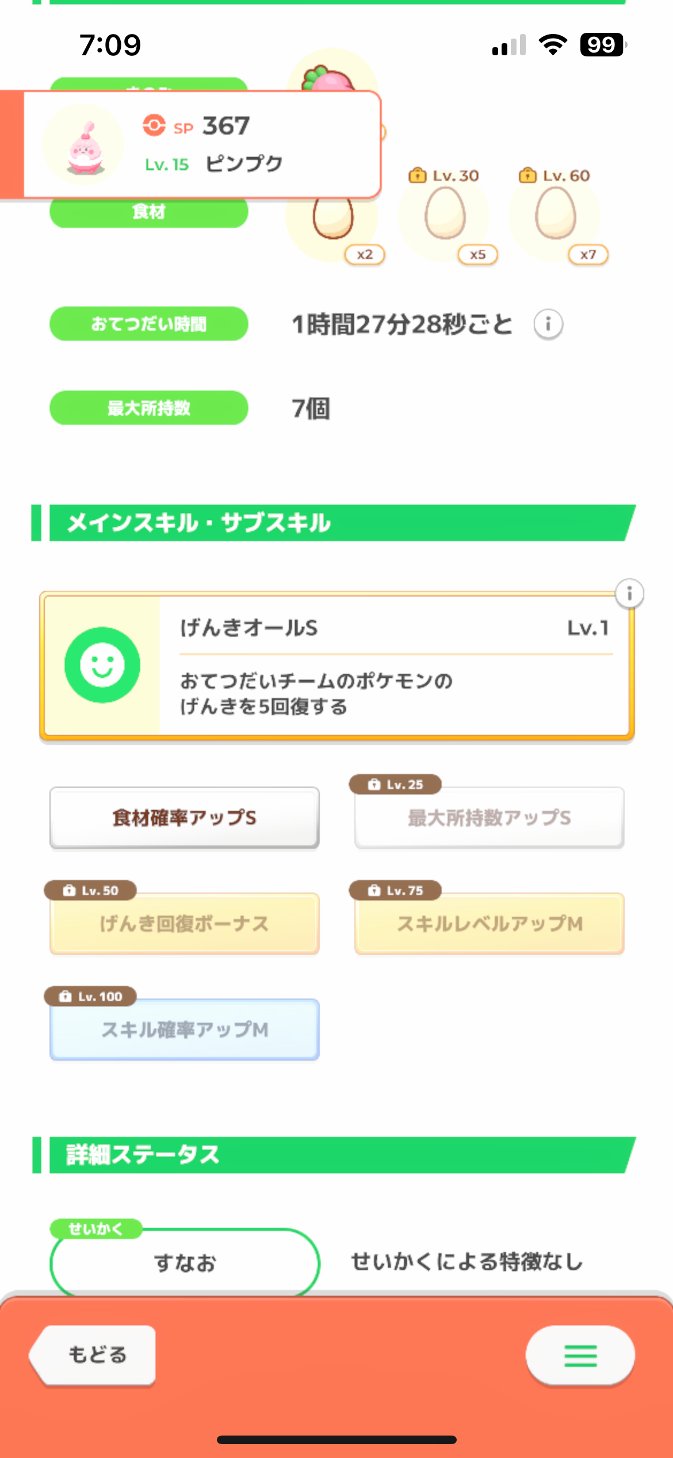673x1458 pixels.
Task: Tap the green smiley skill icon
Action: 102,665
